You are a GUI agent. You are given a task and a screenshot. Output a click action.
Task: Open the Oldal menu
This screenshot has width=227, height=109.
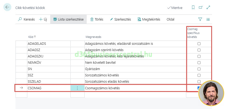point(170,19)
